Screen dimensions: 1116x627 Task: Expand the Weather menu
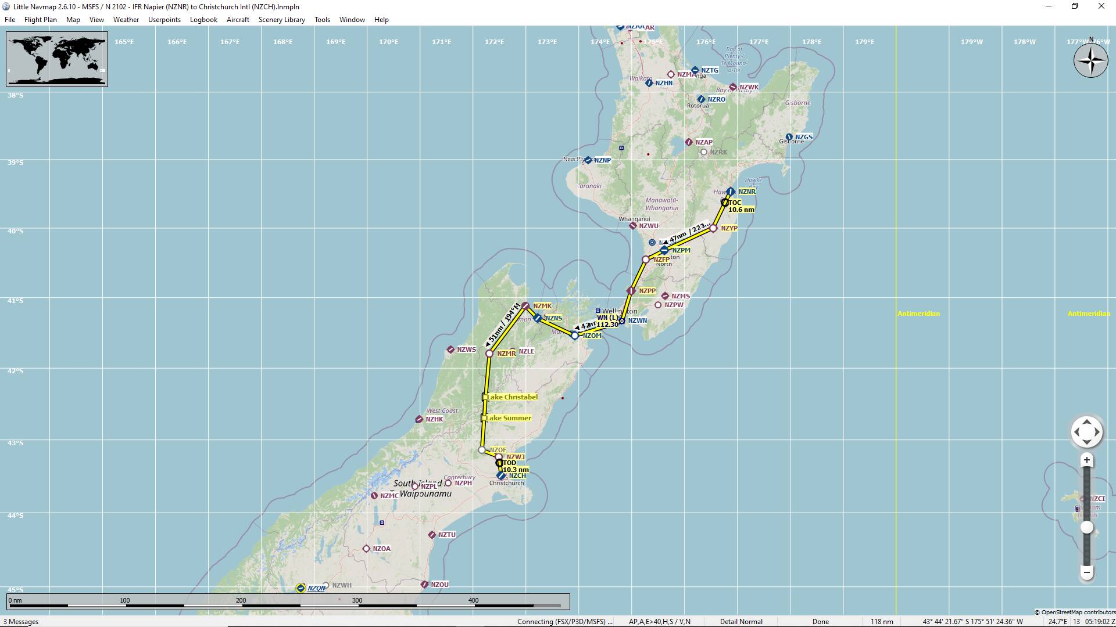pos(126,19)
